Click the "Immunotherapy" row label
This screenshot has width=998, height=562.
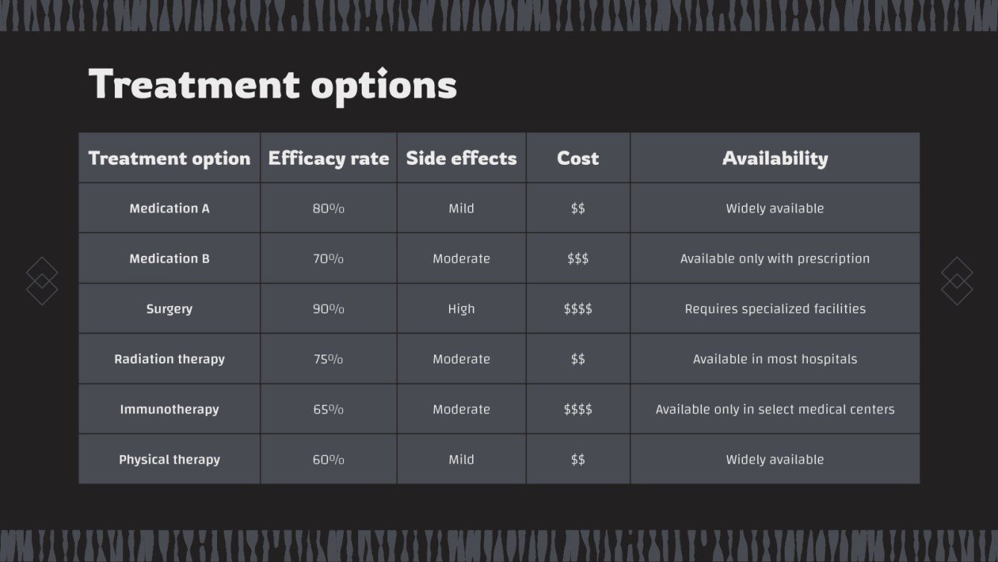click(x=169, y=409)
